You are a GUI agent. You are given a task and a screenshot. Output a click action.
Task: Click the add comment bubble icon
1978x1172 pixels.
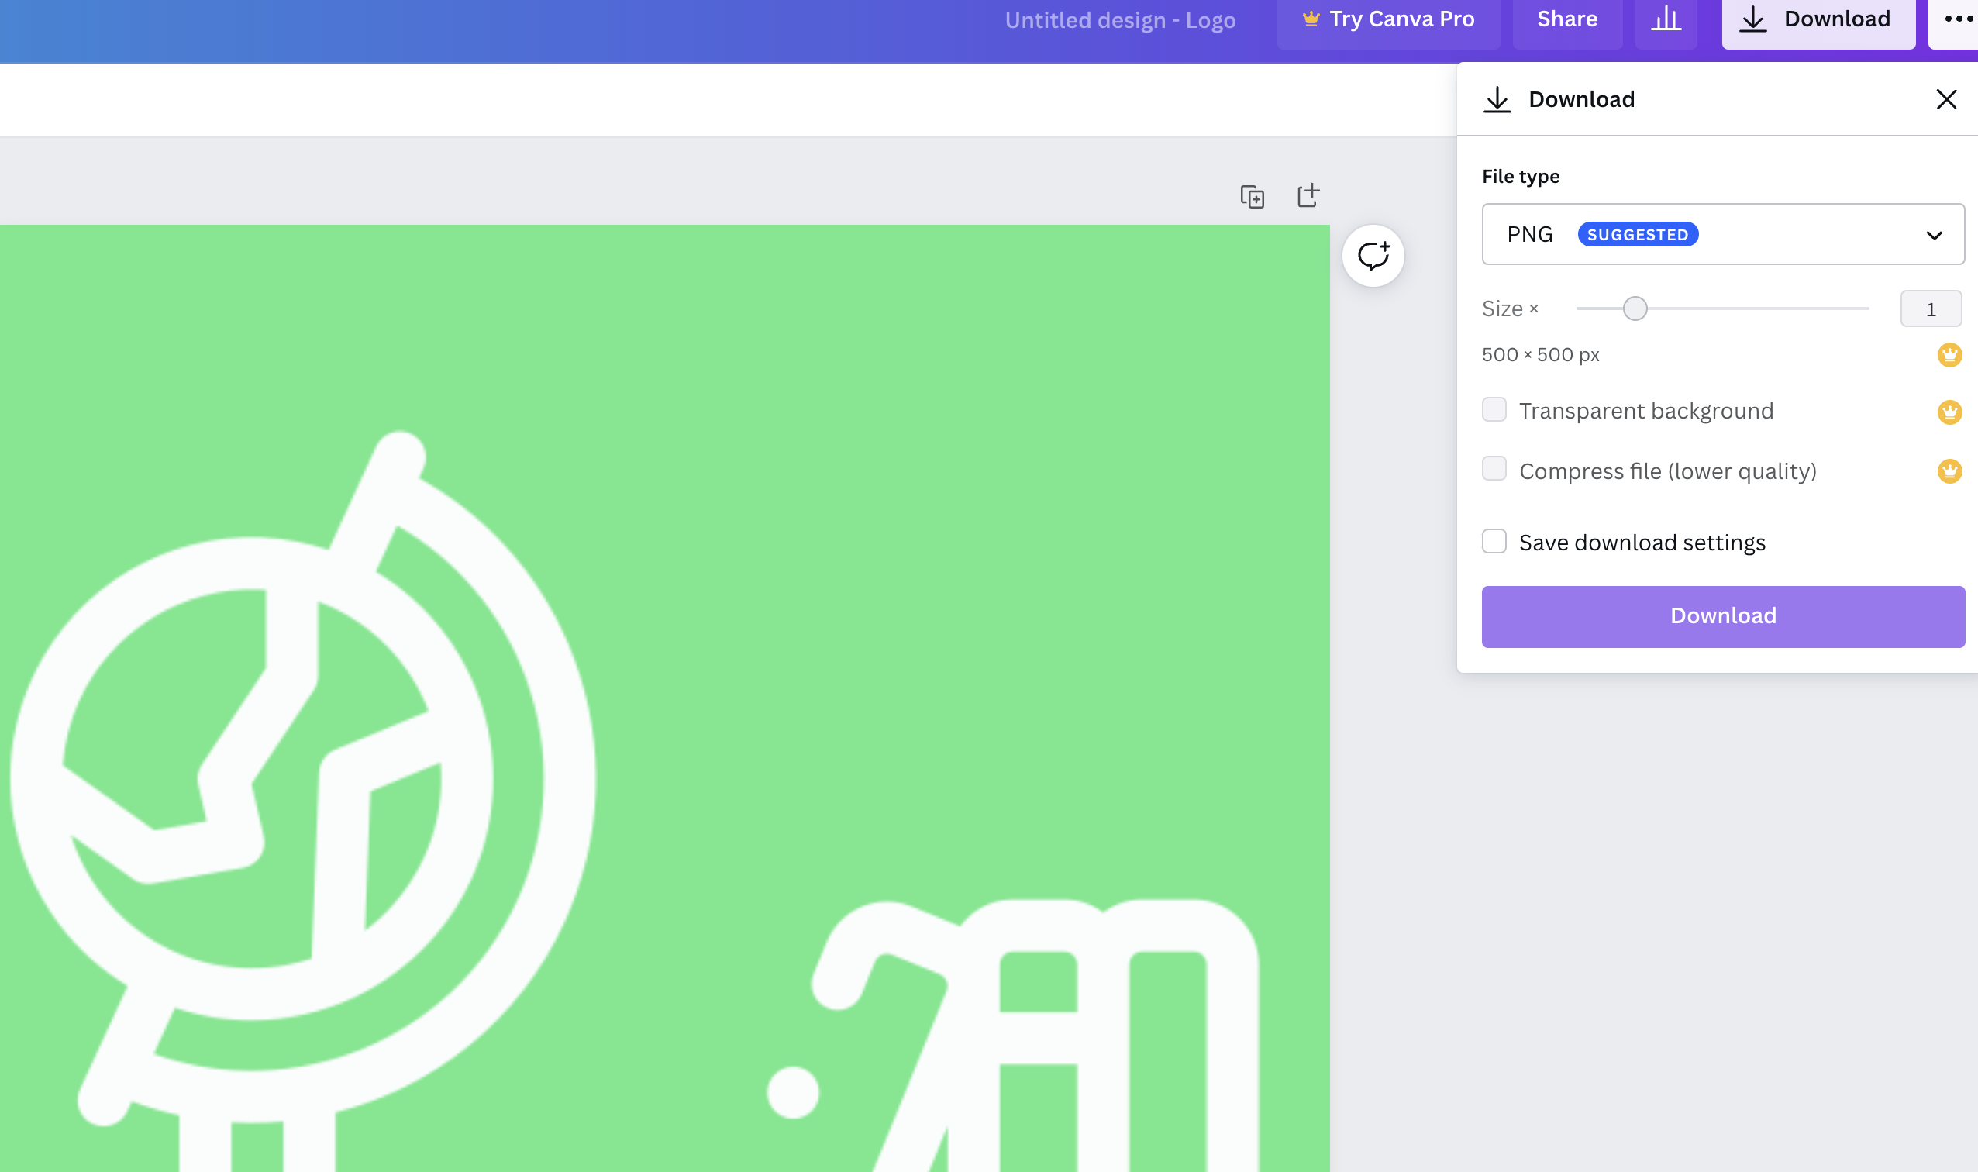pos(1373,256)
